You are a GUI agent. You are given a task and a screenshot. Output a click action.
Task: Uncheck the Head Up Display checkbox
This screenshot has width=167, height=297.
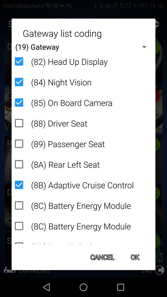19,62
